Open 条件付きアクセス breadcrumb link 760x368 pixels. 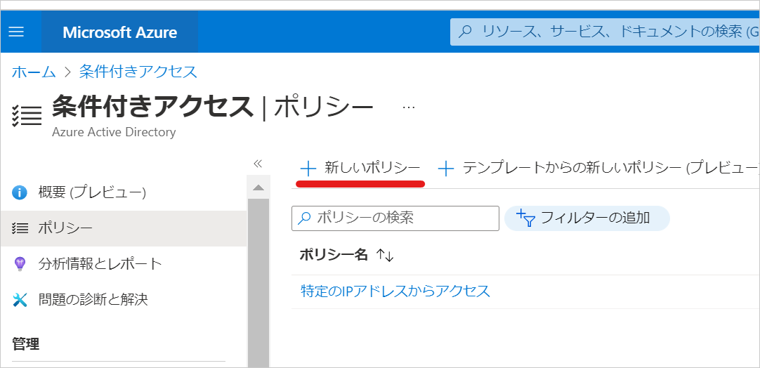(x=138, y=72)
